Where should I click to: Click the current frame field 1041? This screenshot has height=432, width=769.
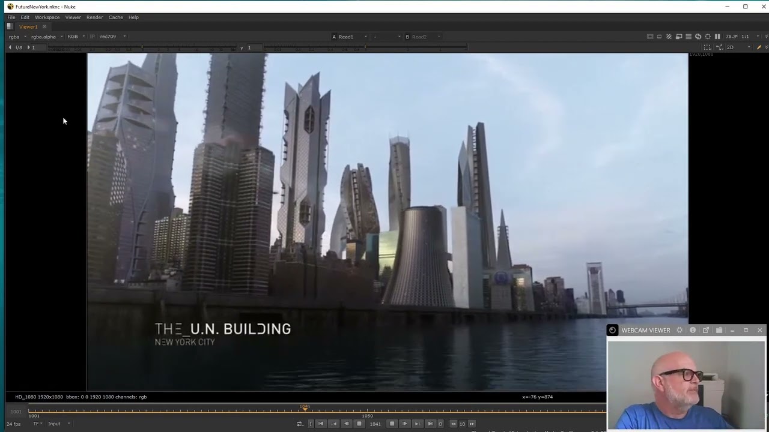click(x=375, y=424)
